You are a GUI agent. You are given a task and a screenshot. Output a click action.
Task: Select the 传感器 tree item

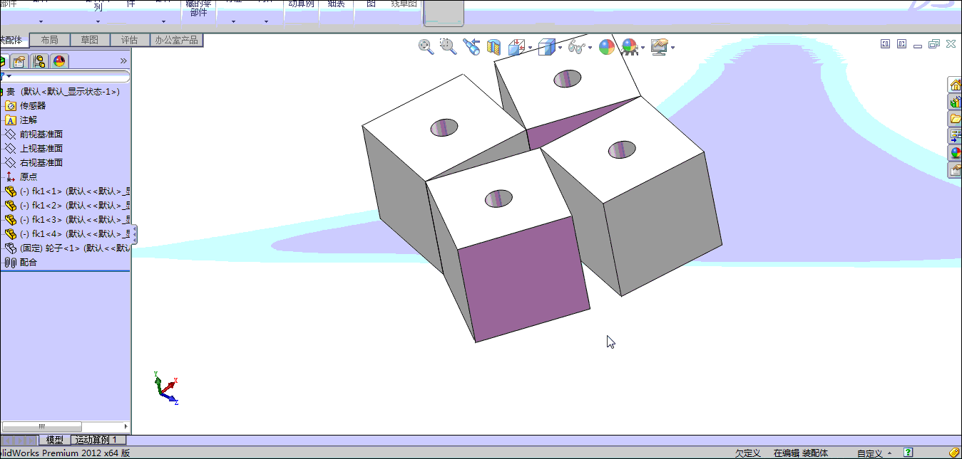point(33,105)
